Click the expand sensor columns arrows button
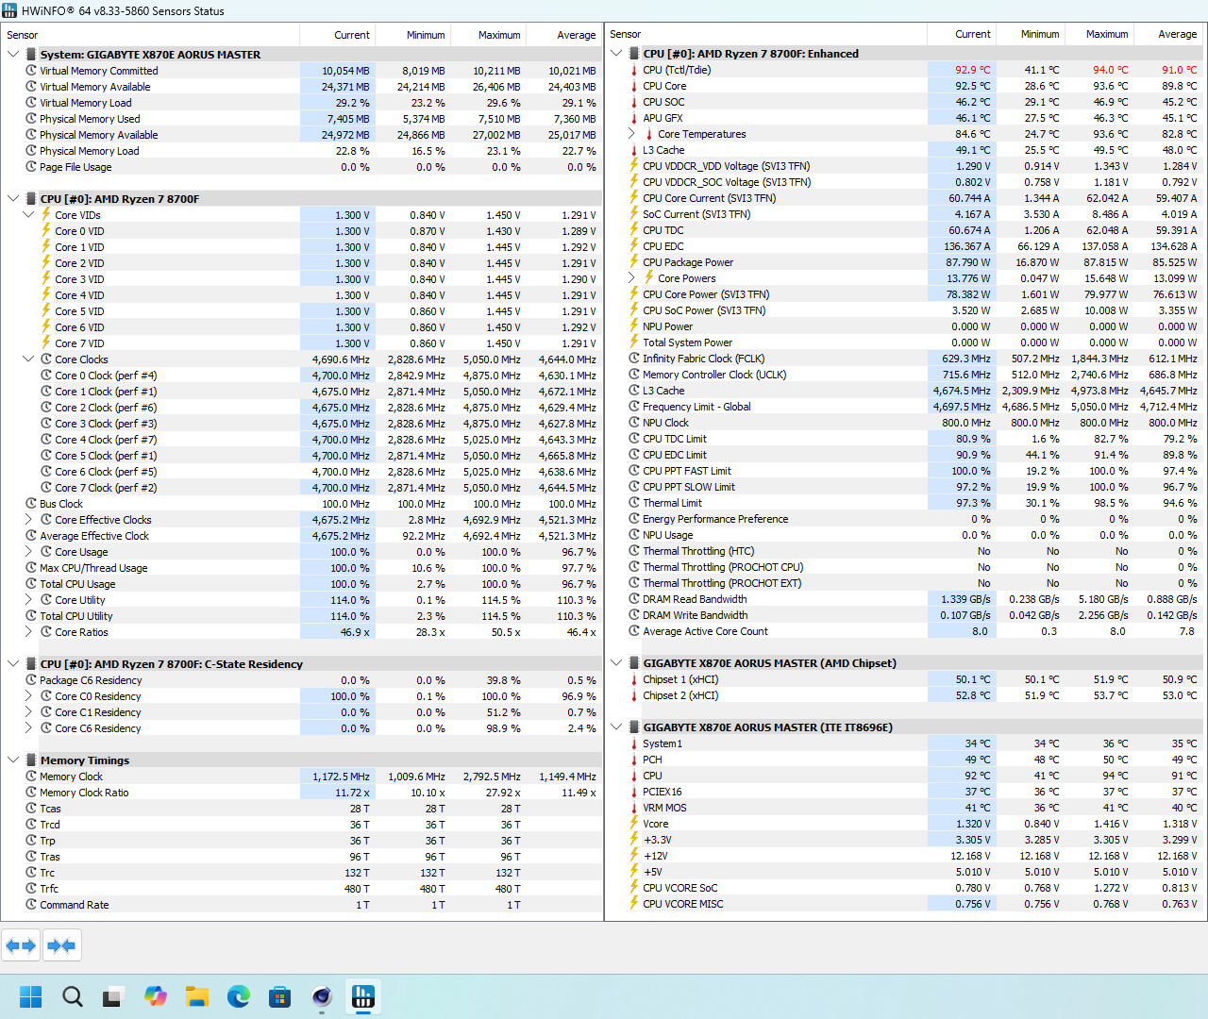Viewport: 1208px width, 1019px height. pyautogui.click(x=21, y=944)
